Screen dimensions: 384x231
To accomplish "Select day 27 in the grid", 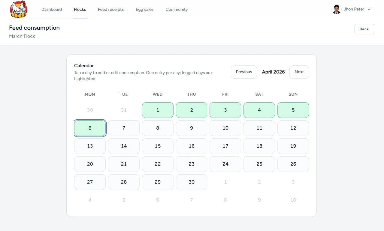I will [x=90, y=182].
